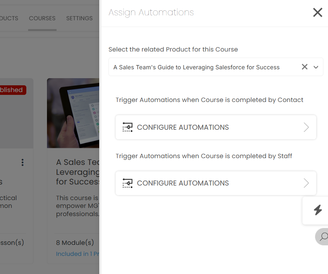Open the "Included in 1" product link

pos(77,254)
